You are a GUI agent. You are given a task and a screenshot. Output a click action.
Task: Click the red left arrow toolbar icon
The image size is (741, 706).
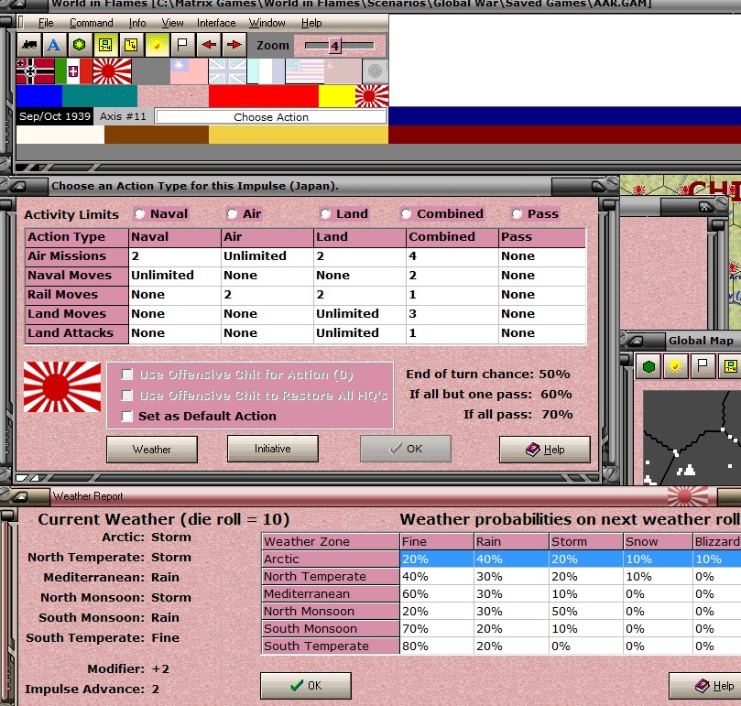tap(209, 46)
